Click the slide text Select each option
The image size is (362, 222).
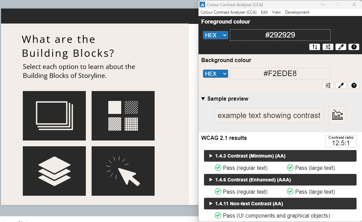point(79,71)
